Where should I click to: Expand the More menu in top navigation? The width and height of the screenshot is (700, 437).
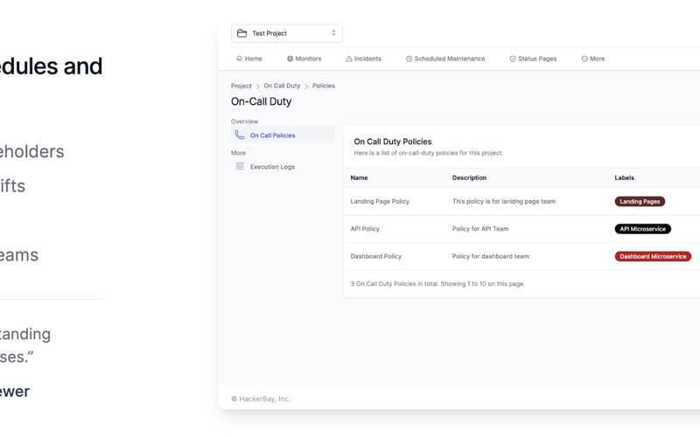(x=593, y=59)
